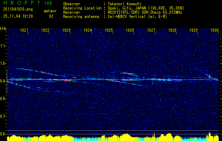This screenshot has width=222, height=141.
Task: Click the Receiver field label
Action: pyautogui.click(x=72, y=12)
